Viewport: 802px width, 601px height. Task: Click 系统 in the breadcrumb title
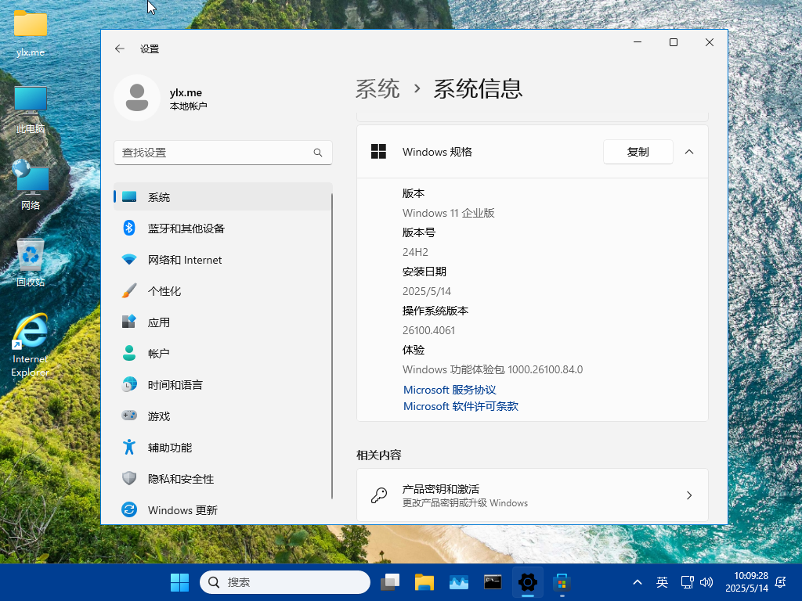[378, 89]
